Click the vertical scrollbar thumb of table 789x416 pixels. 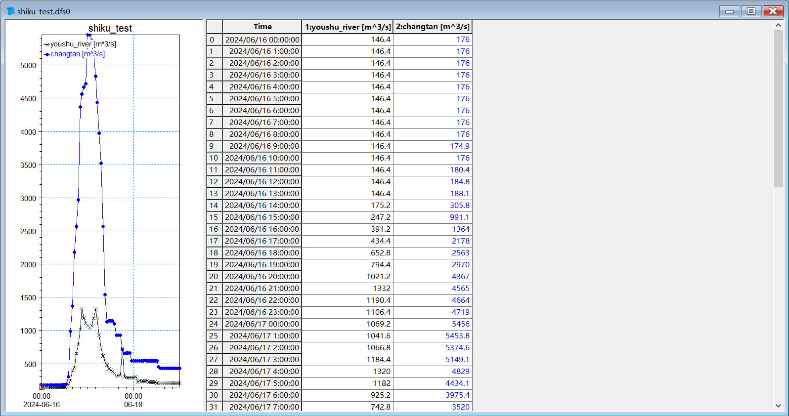click(x=778, y=109)
